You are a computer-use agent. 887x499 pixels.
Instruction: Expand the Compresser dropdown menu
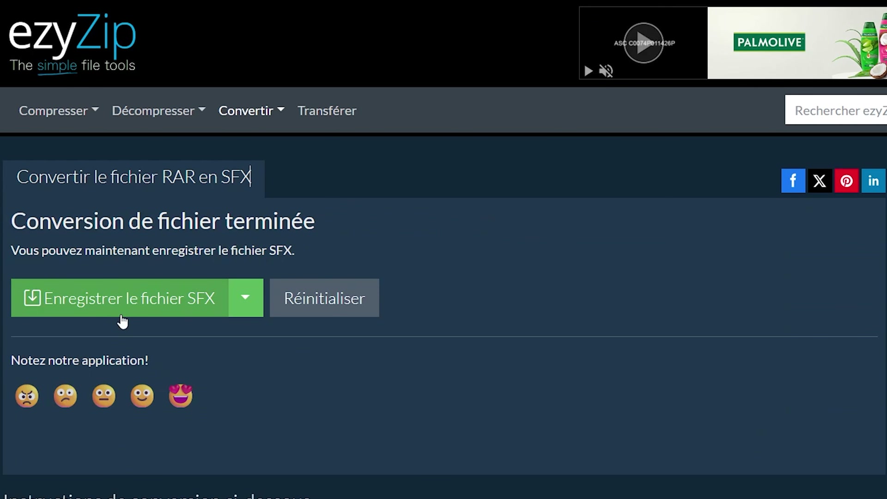click(58, 110)
